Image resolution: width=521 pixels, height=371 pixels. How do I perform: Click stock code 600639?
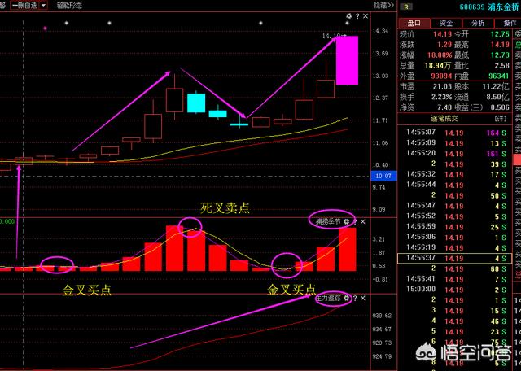472,7
